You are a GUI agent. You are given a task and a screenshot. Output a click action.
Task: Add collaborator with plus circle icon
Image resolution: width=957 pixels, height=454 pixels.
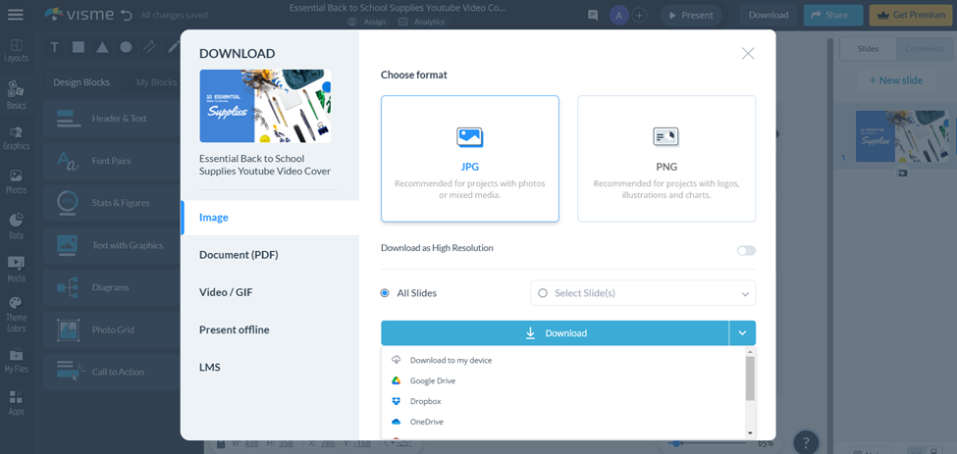[639, 16]
